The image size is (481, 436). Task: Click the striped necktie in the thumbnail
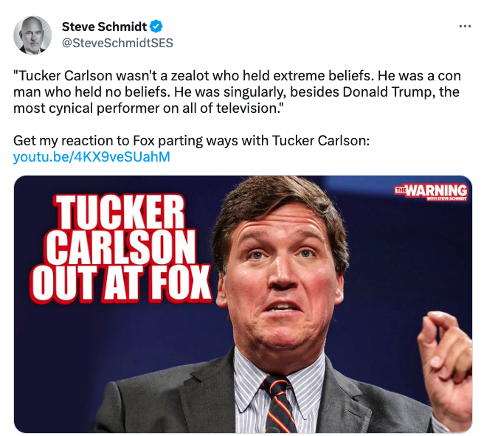[279, 404]
